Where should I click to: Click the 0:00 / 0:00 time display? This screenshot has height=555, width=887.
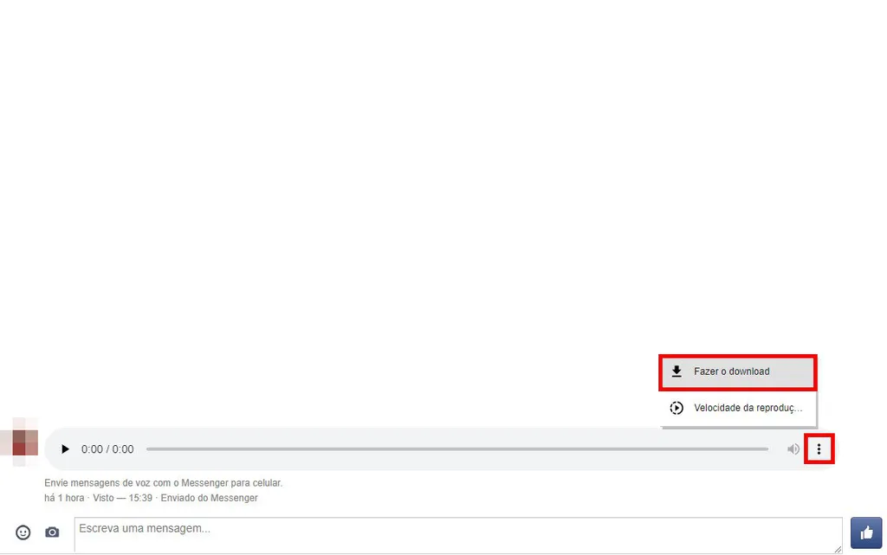pos(107,449)
